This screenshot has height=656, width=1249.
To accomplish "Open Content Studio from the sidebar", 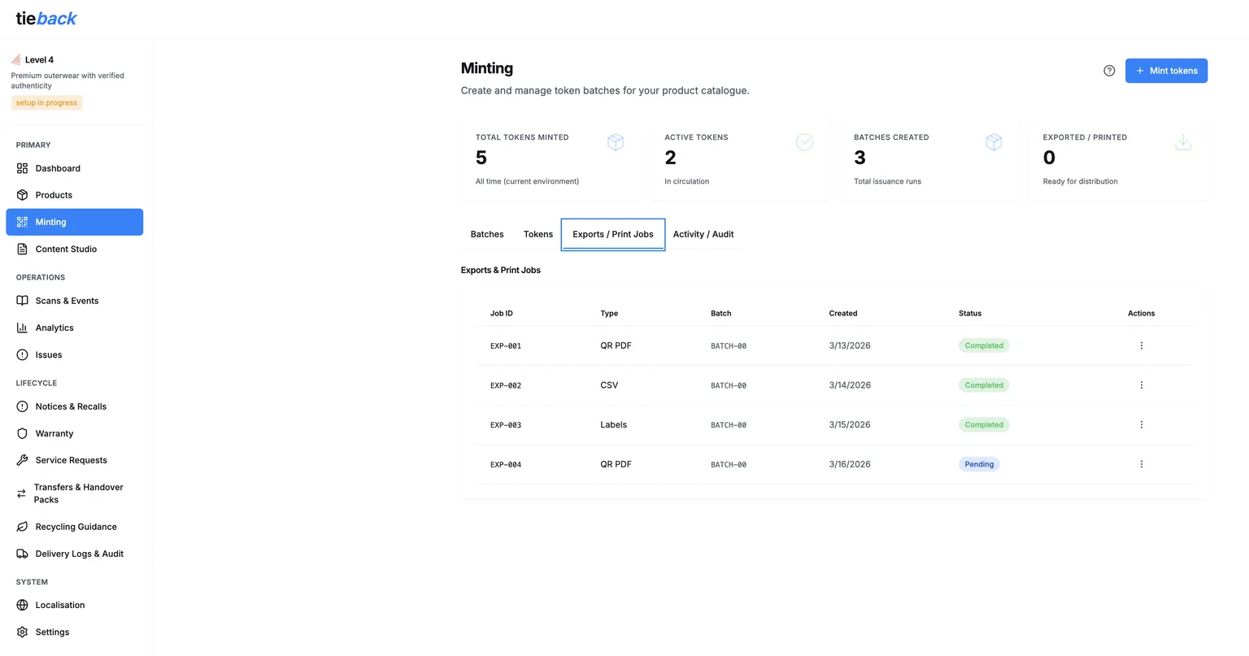I will [65, 249].
